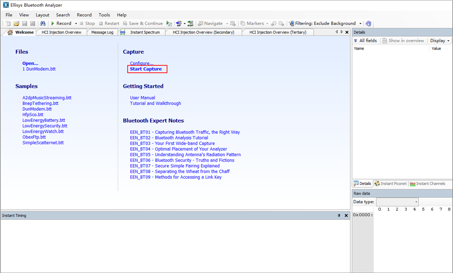Click Save & Continue in toolbar

(x=143, y=24)
